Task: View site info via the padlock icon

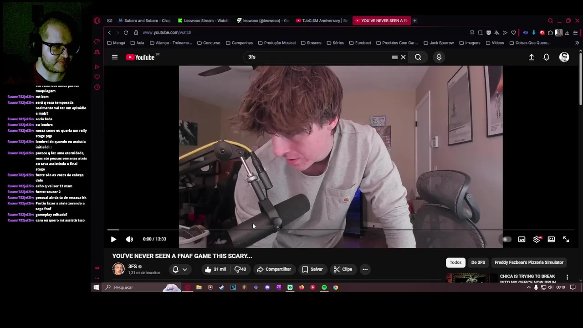Action: pyautogui.click(x=136, y=32)
